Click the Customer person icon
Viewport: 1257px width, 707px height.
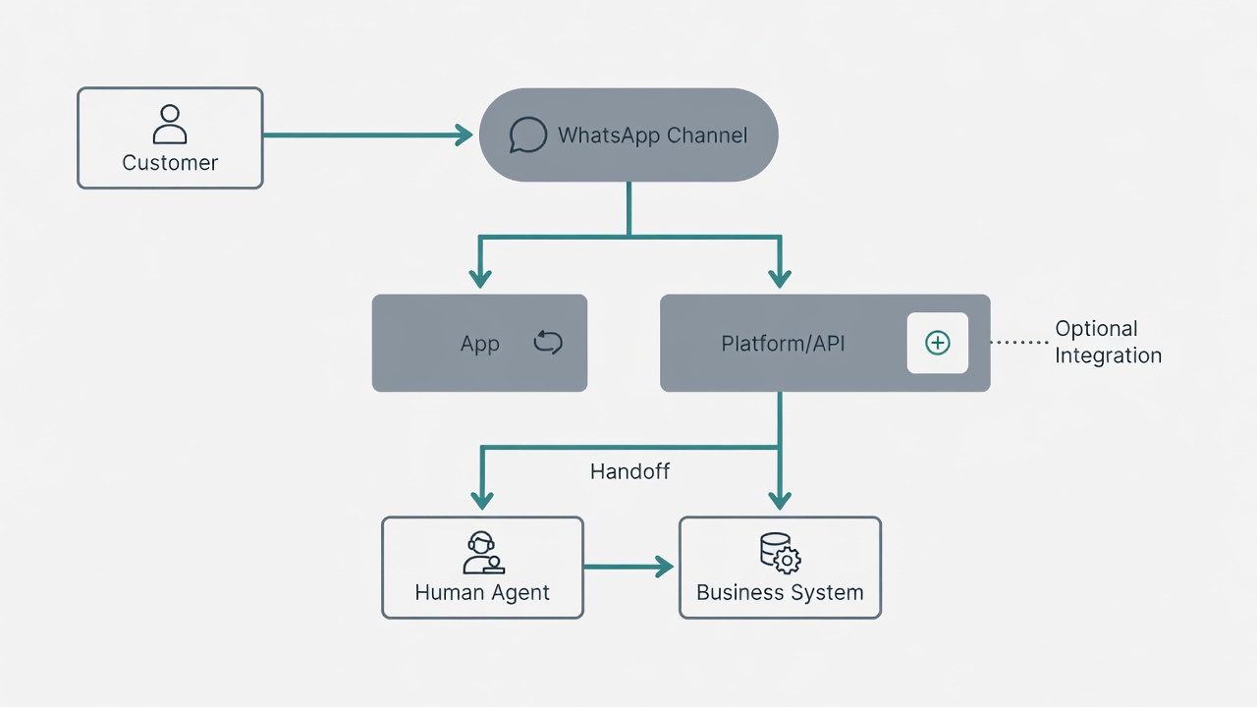tap(170, 125)
